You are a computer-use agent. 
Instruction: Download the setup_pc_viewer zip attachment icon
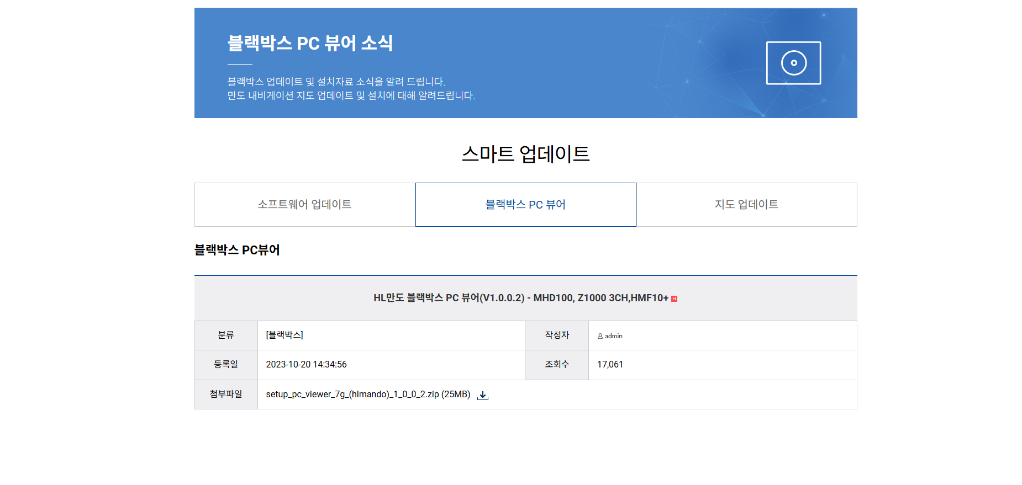(483, 395)
